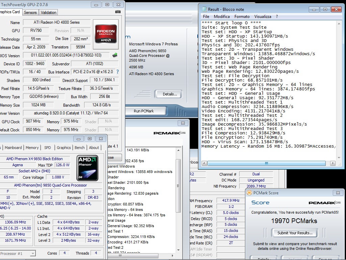
Task: Click the Bus Interface question mark icon
Action: 117,72
